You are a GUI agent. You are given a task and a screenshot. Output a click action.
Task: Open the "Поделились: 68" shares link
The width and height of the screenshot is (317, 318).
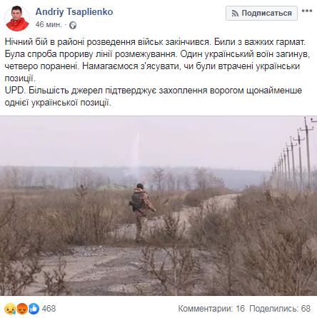[x=280, y=309]
